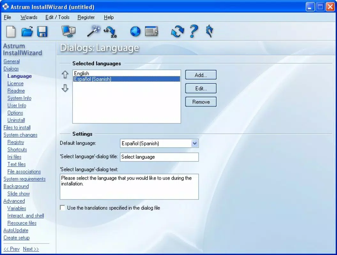337x255 pixels.
Task: Open the User Info page
Action: tap(17, 105)
